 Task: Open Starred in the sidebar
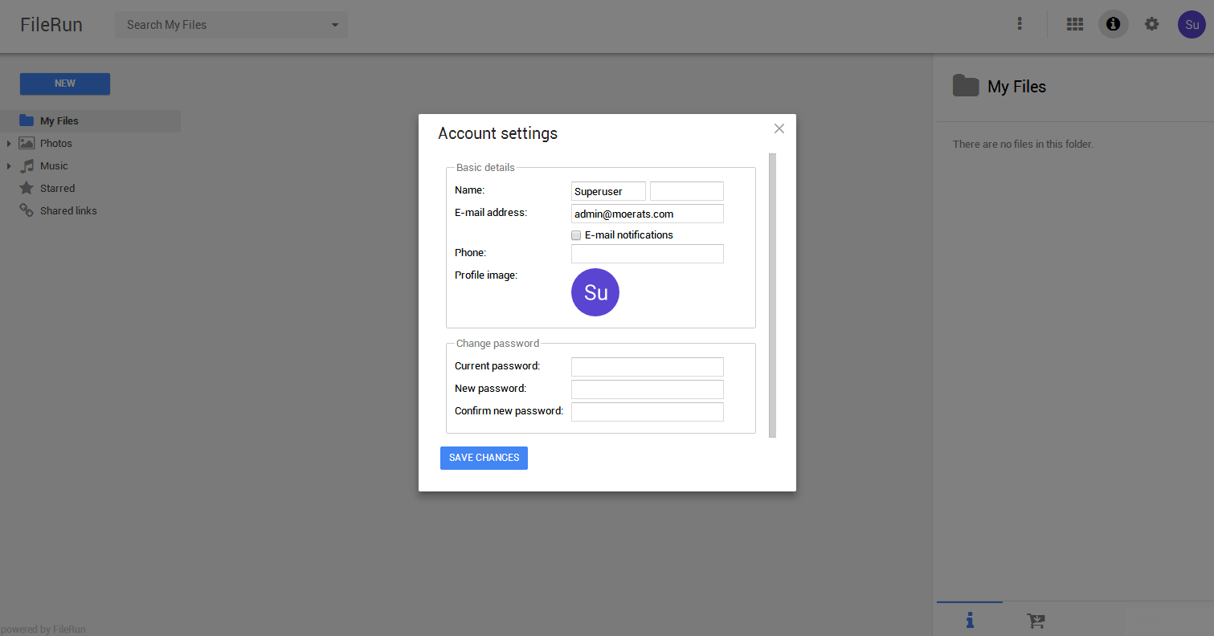click(x=57, y=189)
